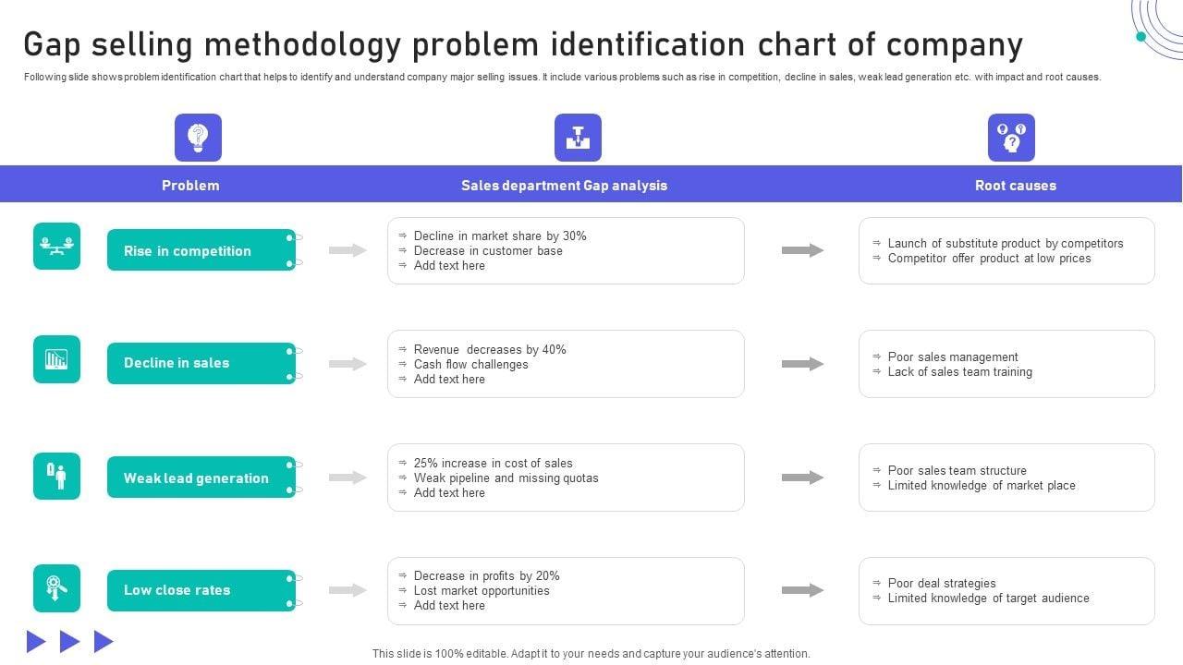The image size is (1183, 665).
Task: Click the person lead generation icon
Action: 56,476
